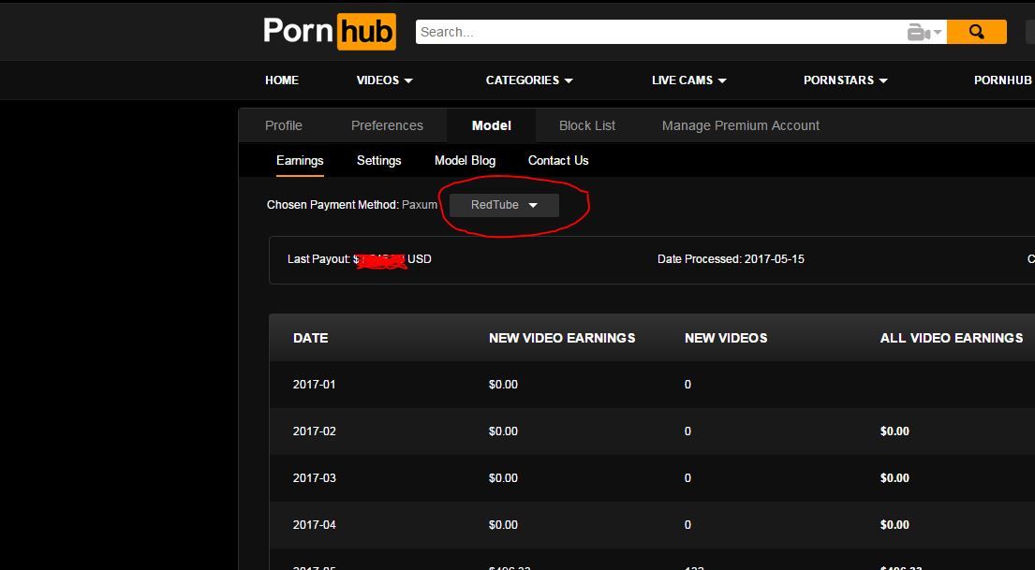
Task: Click the Contact Us link
Action: 558,161
